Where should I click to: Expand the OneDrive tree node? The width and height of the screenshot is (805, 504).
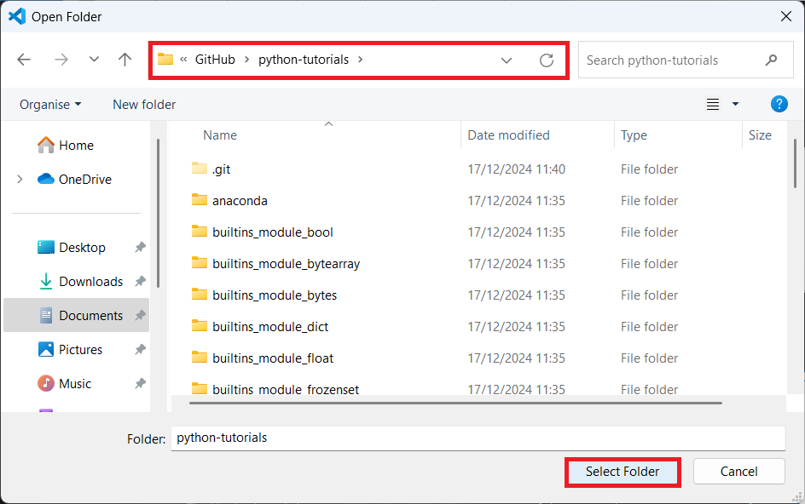coord(20,180)
